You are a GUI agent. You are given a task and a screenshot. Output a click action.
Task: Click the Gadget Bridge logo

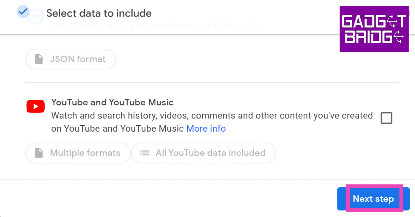point(374,29)
